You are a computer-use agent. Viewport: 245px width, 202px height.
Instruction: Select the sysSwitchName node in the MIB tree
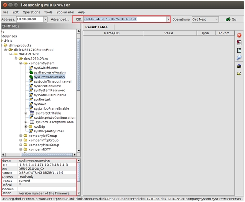[x=46, y=68]
